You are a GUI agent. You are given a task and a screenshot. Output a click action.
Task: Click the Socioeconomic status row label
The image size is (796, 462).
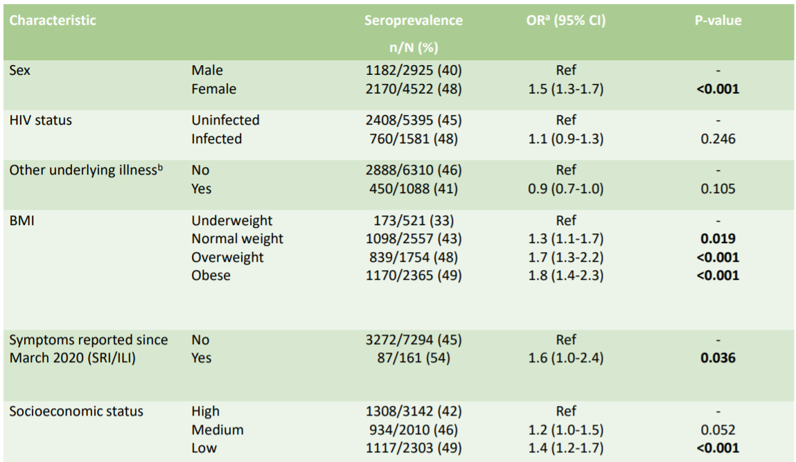[x=76, y=411]
